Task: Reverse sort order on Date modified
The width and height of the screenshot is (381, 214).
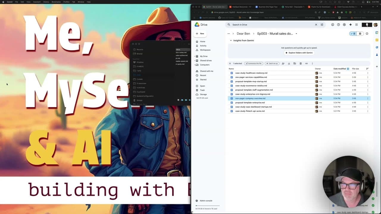Action: [347, 69]
